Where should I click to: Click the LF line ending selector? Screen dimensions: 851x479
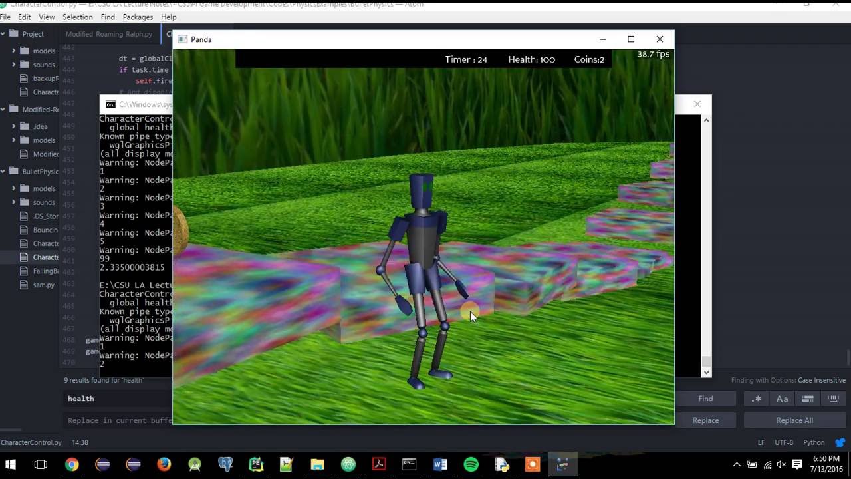pos(761,442)
